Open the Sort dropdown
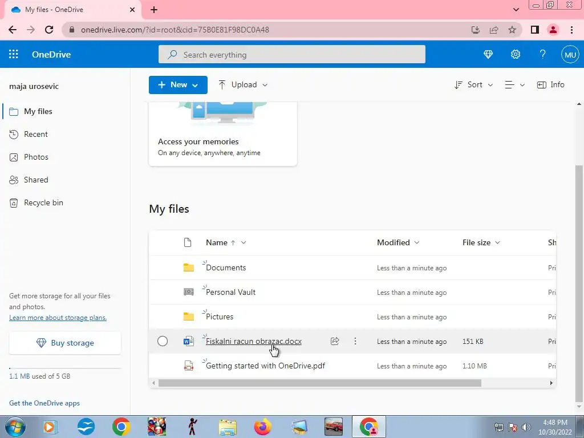584x438 pixels. coord(474,85)
